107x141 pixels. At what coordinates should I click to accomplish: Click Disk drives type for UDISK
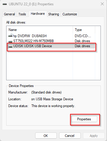82,46
